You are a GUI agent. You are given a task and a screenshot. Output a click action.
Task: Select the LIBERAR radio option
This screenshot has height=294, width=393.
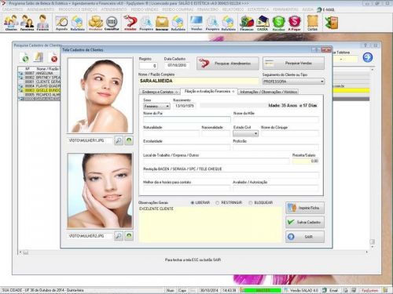193,203
